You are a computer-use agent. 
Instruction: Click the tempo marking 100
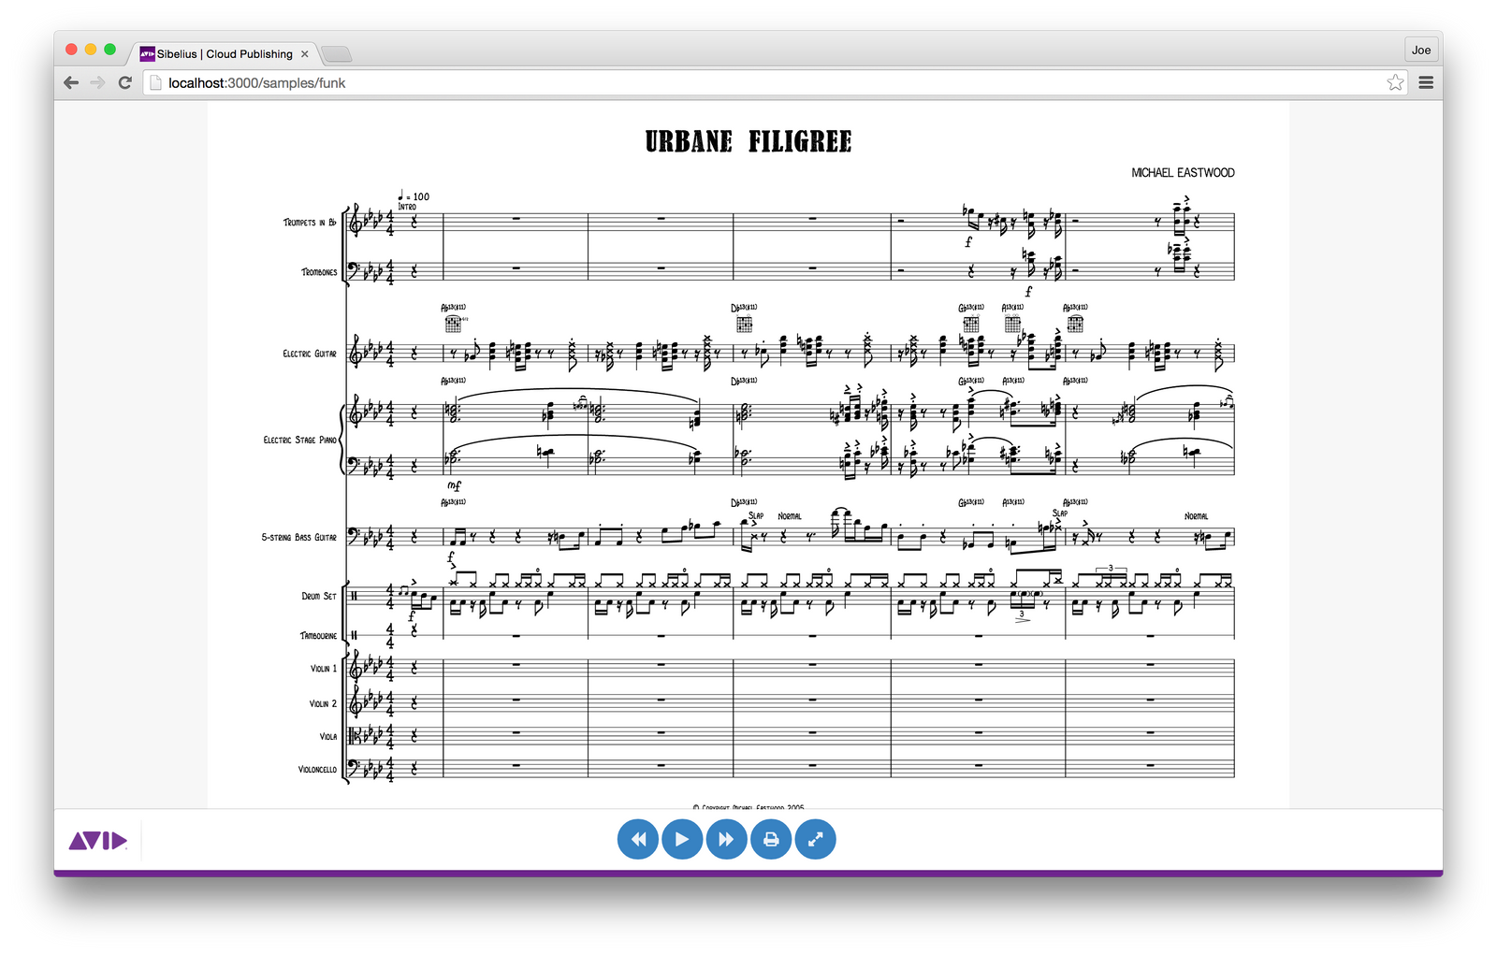click(414, 196)
